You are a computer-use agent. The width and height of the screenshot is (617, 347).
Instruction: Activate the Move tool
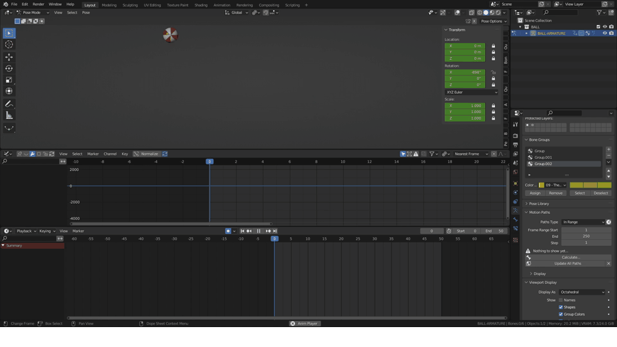point(9,57)
